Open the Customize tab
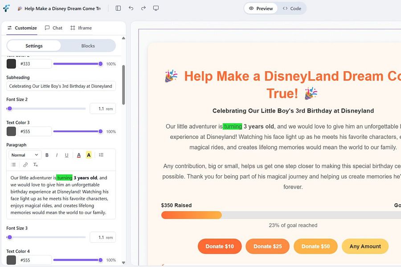This screenshot has height=267, width=401. 22,28
